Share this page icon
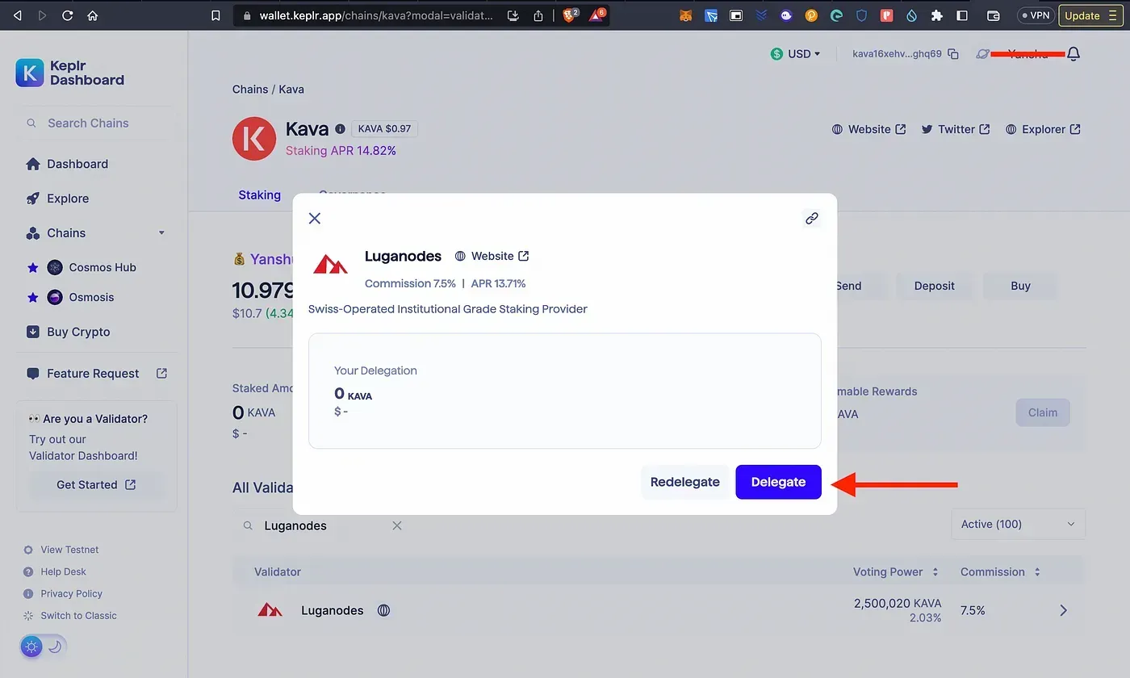 (538, 15)
